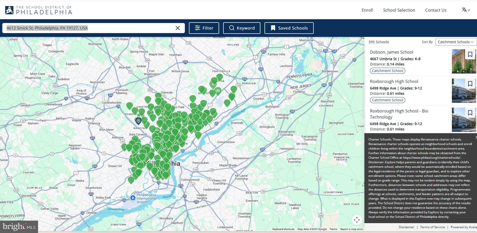The width and height of the screenshot is (477, 233).
Task: Click the cluster marker labeled 11
Action: click(218, 91)
